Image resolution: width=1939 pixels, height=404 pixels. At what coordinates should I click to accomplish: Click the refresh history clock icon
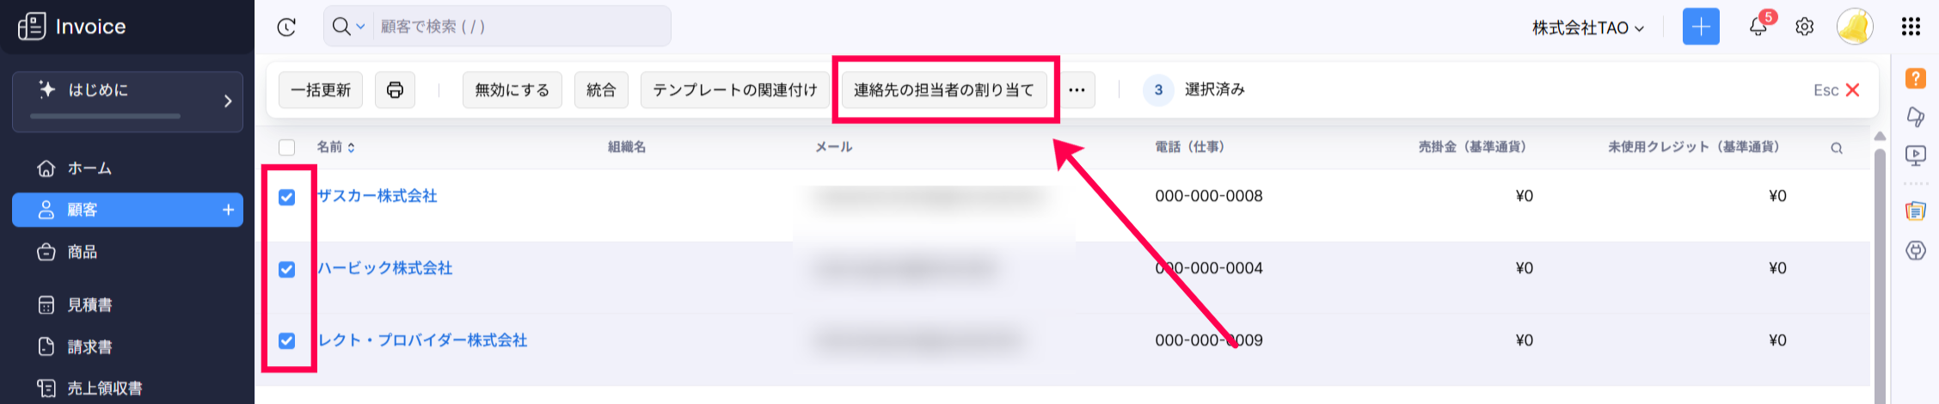286,28
